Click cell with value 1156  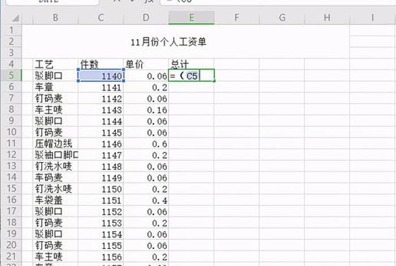pyautogui.click(x=101, y=256)
